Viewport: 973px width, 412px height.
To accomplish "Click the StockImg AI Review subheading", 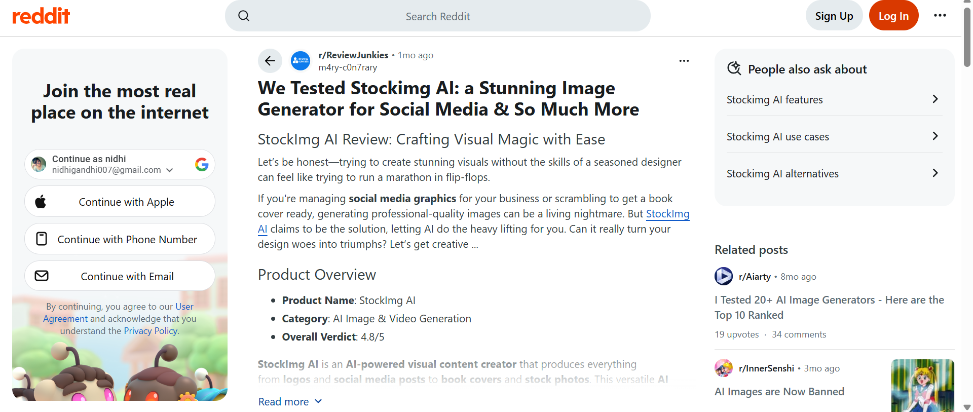I will pos(431,139).
